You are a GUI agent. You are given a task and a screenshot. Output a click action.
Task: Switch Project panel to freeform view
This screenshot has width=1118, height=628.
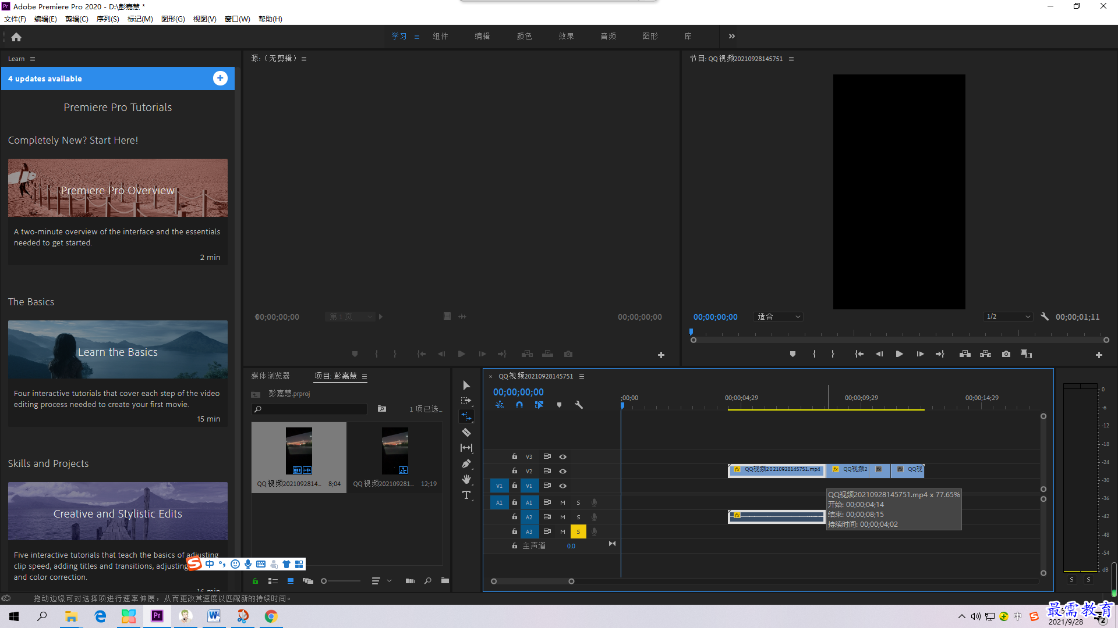[x=308, y=581]
